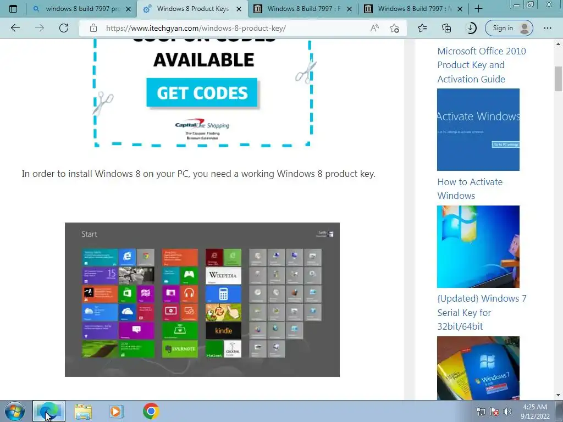
Task: Refresh the current page
Action: click(64, 28)
